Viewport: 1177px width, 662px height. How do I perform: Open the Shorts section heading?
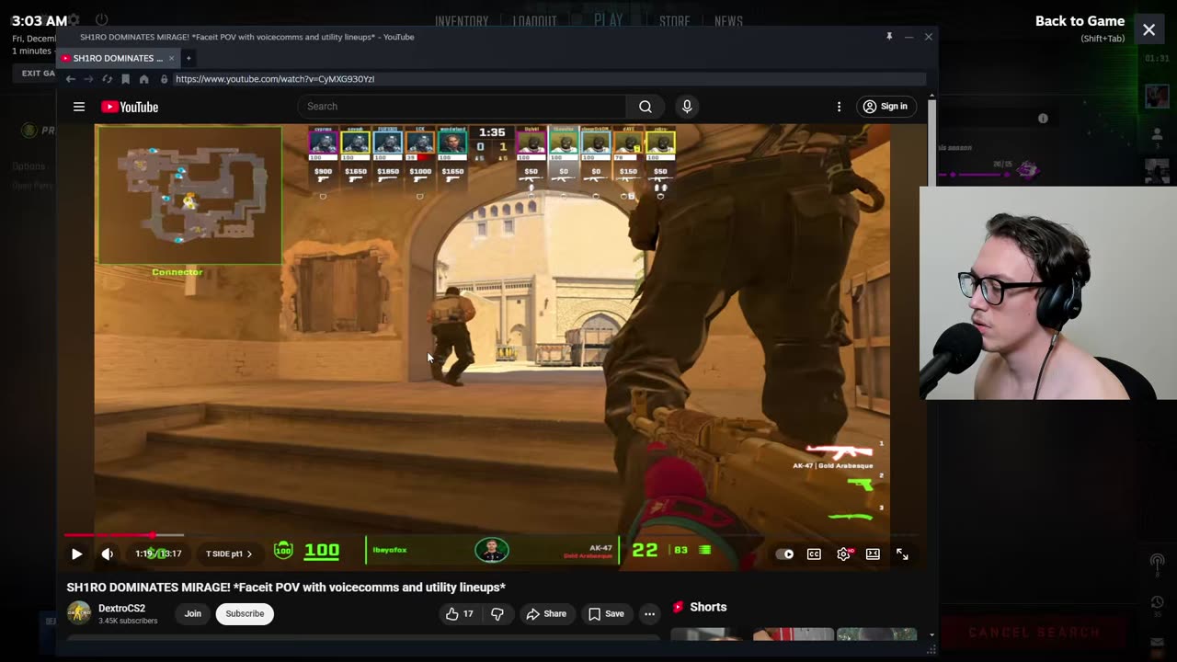(708, 607)
